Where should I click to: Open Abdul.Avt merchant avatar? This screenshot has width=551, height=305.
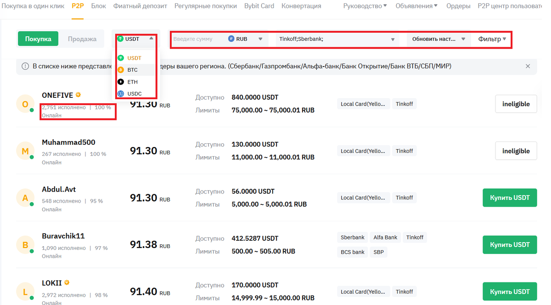[25, 198]
